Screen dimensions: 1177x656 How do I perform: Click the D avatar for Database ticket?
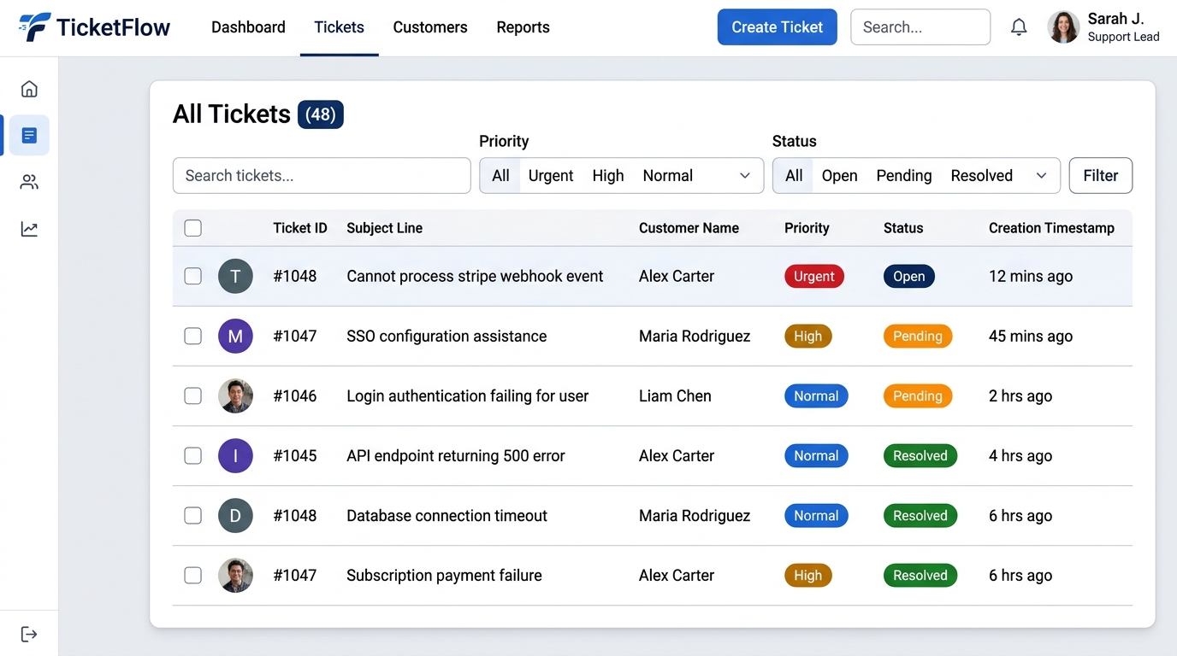235,515
